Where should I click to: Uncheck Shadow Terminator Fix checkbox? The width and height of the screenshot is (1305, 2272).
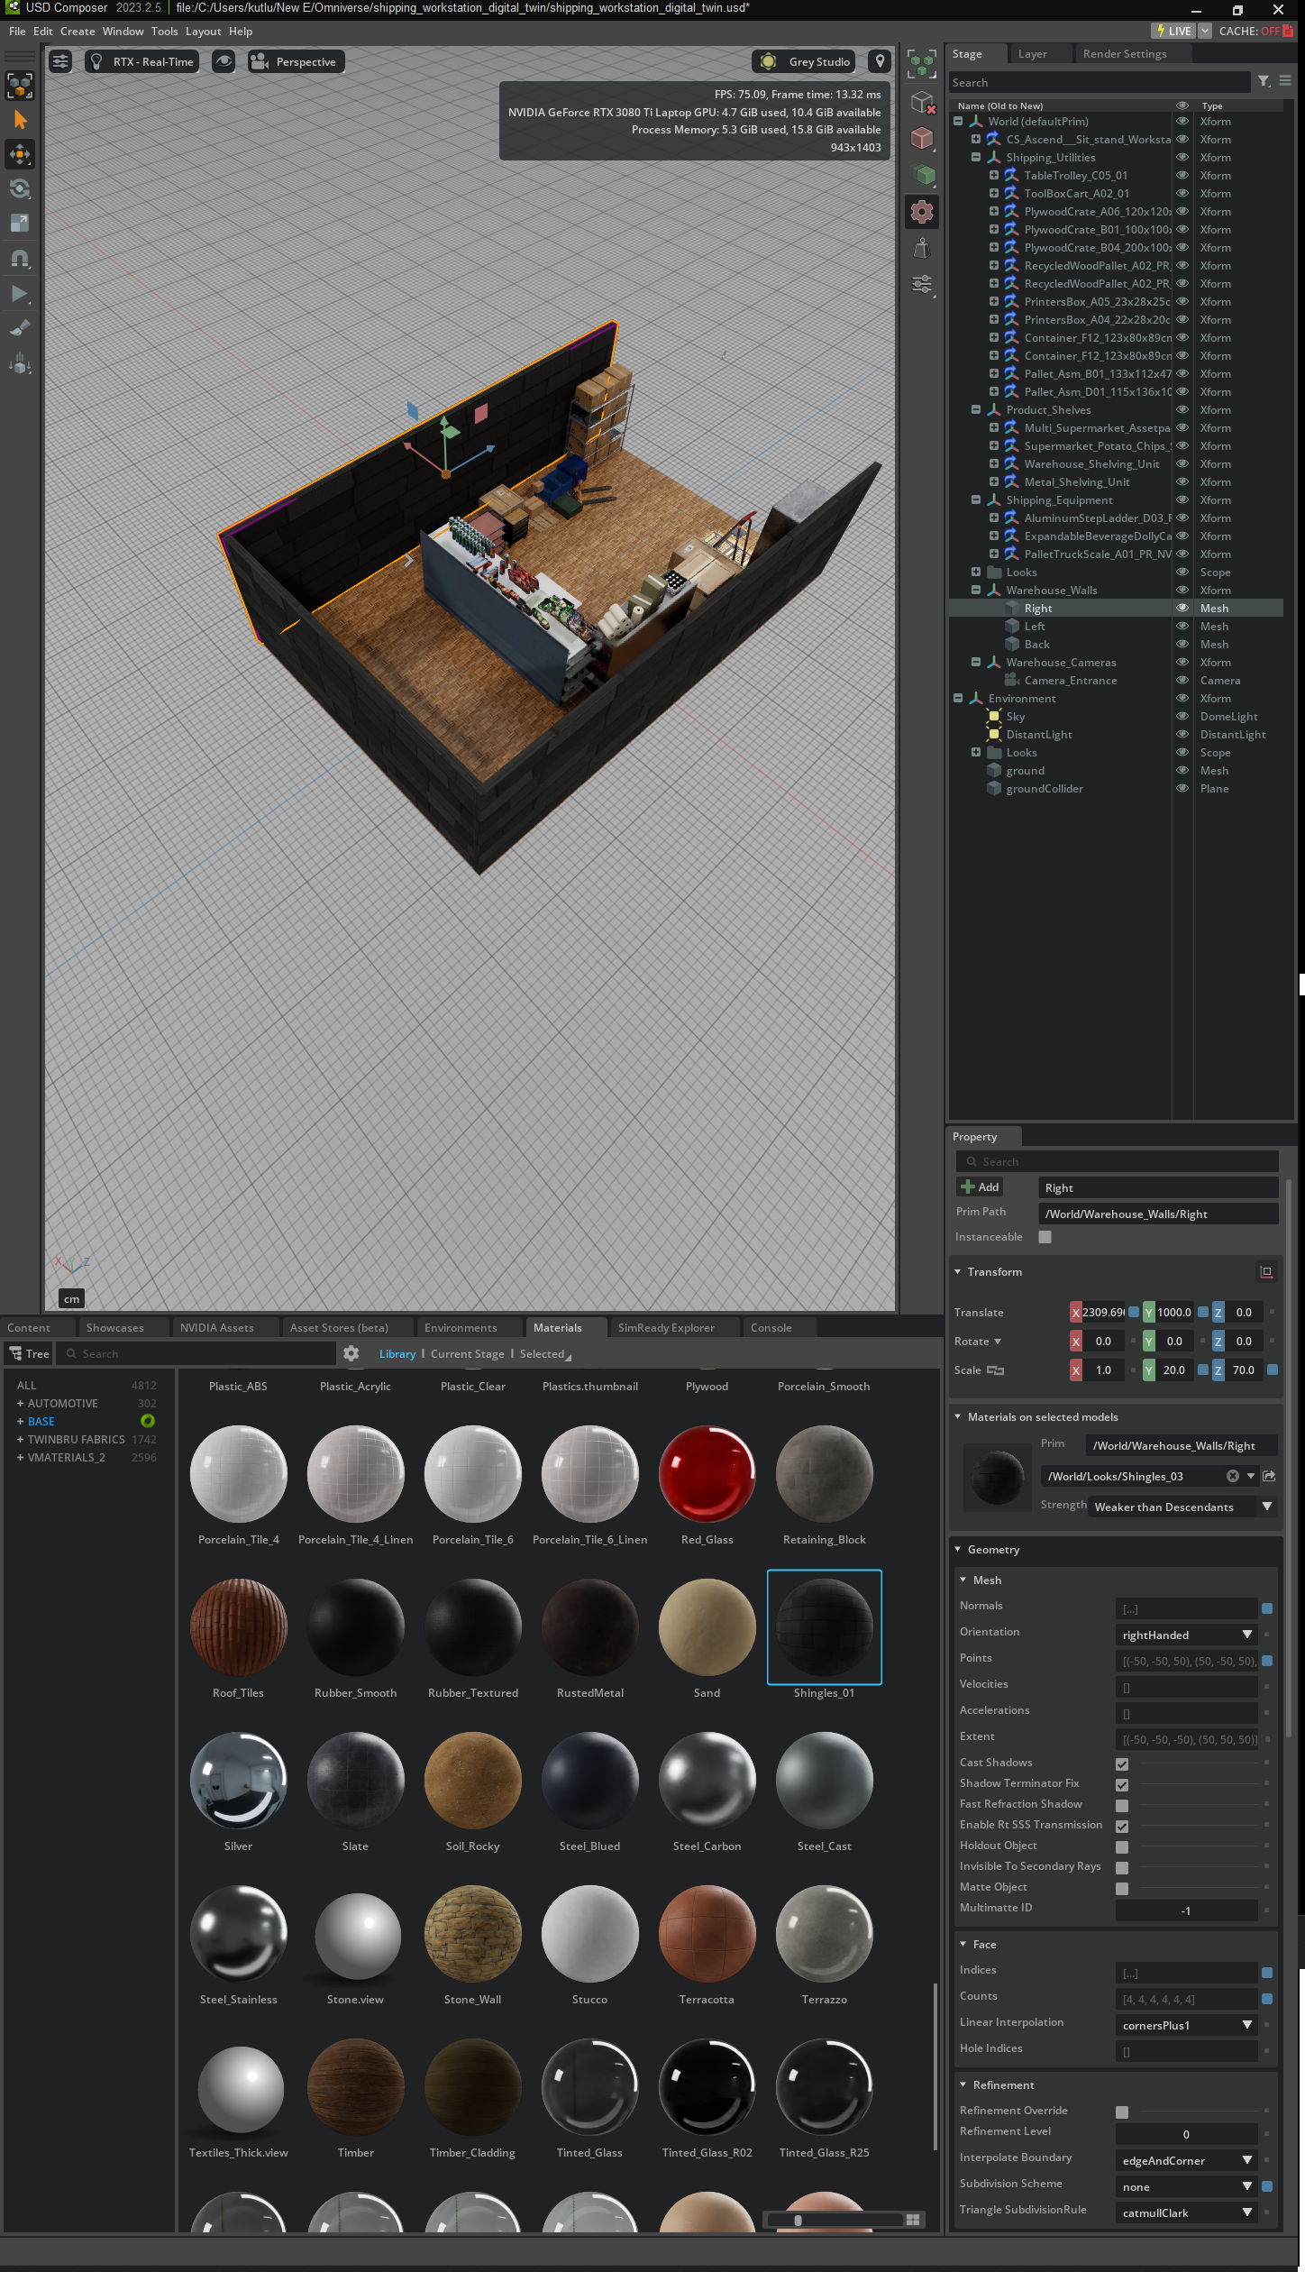pos(1122,1784)
